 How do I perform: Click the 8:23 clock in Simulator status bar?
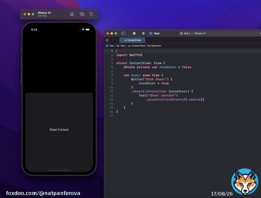click(34, 30)
